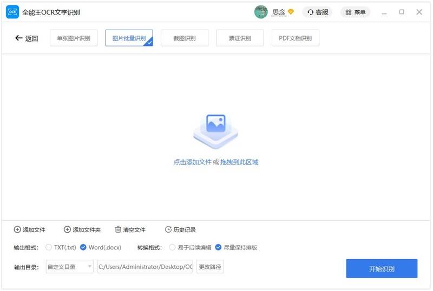Screen dimensions: 433x291
Task: Switch to PDF文档识别 tab
Action: click(x=296, y=38)
